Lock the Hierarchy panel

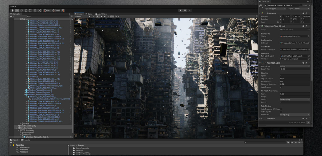point(69,14)
